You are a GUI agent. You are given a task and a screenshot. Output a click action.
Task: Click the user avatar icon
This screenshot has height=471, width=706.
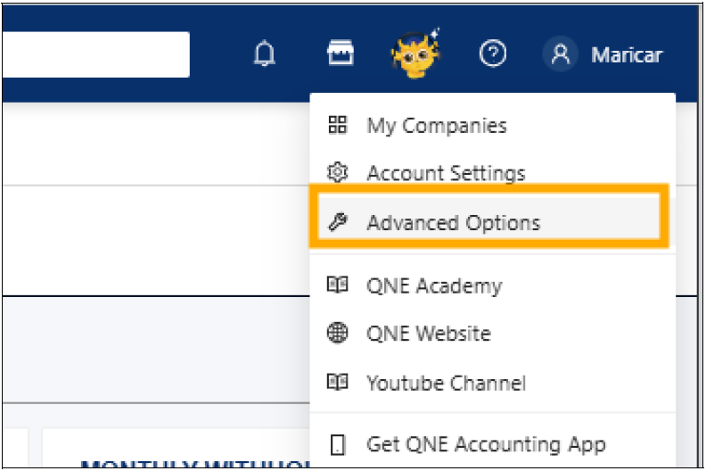point(561,54)
